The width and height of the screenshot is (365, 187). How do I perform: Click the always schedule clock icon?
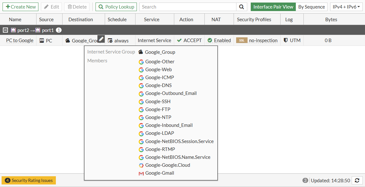click(x=110, y=41)
